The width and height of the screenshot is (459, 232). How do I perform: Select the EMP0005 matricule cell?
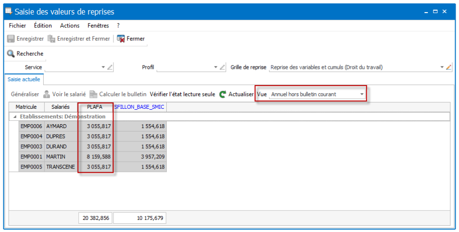(32, 167)
